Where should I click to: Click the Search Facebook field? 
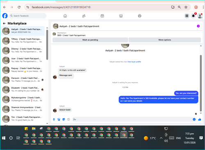(x=28, y=16)
